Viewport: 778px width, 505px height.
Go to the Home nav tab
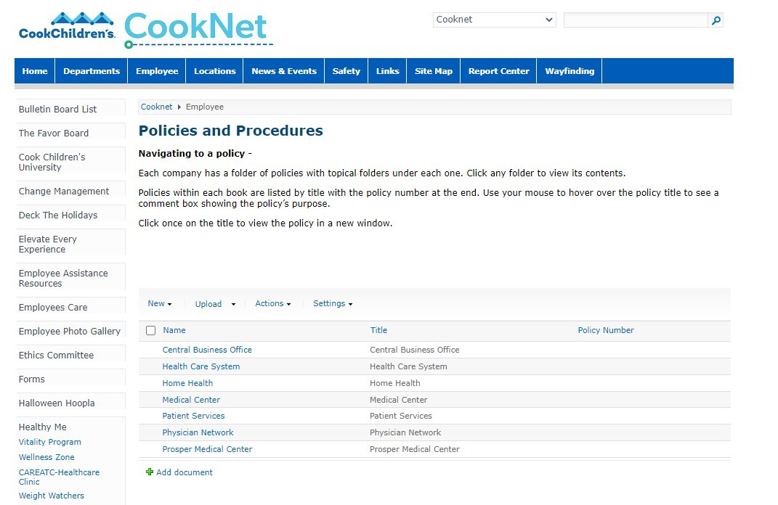pyautogui.click(x=35, y=71)
